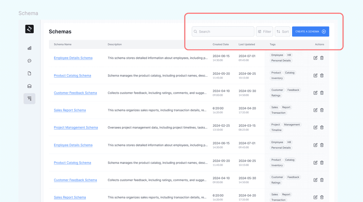Edit the first Employee Details Schema row
The width and height of the screenshot is (363, 202).
(315, 58)
